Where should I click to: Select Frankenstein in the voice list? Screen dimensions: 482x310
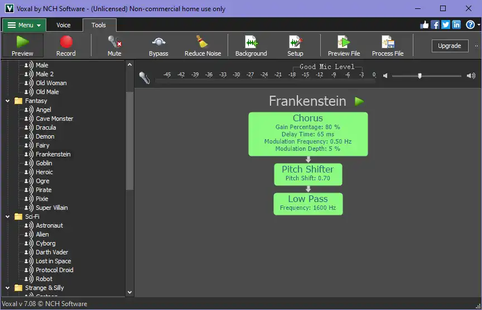(53, 154)
